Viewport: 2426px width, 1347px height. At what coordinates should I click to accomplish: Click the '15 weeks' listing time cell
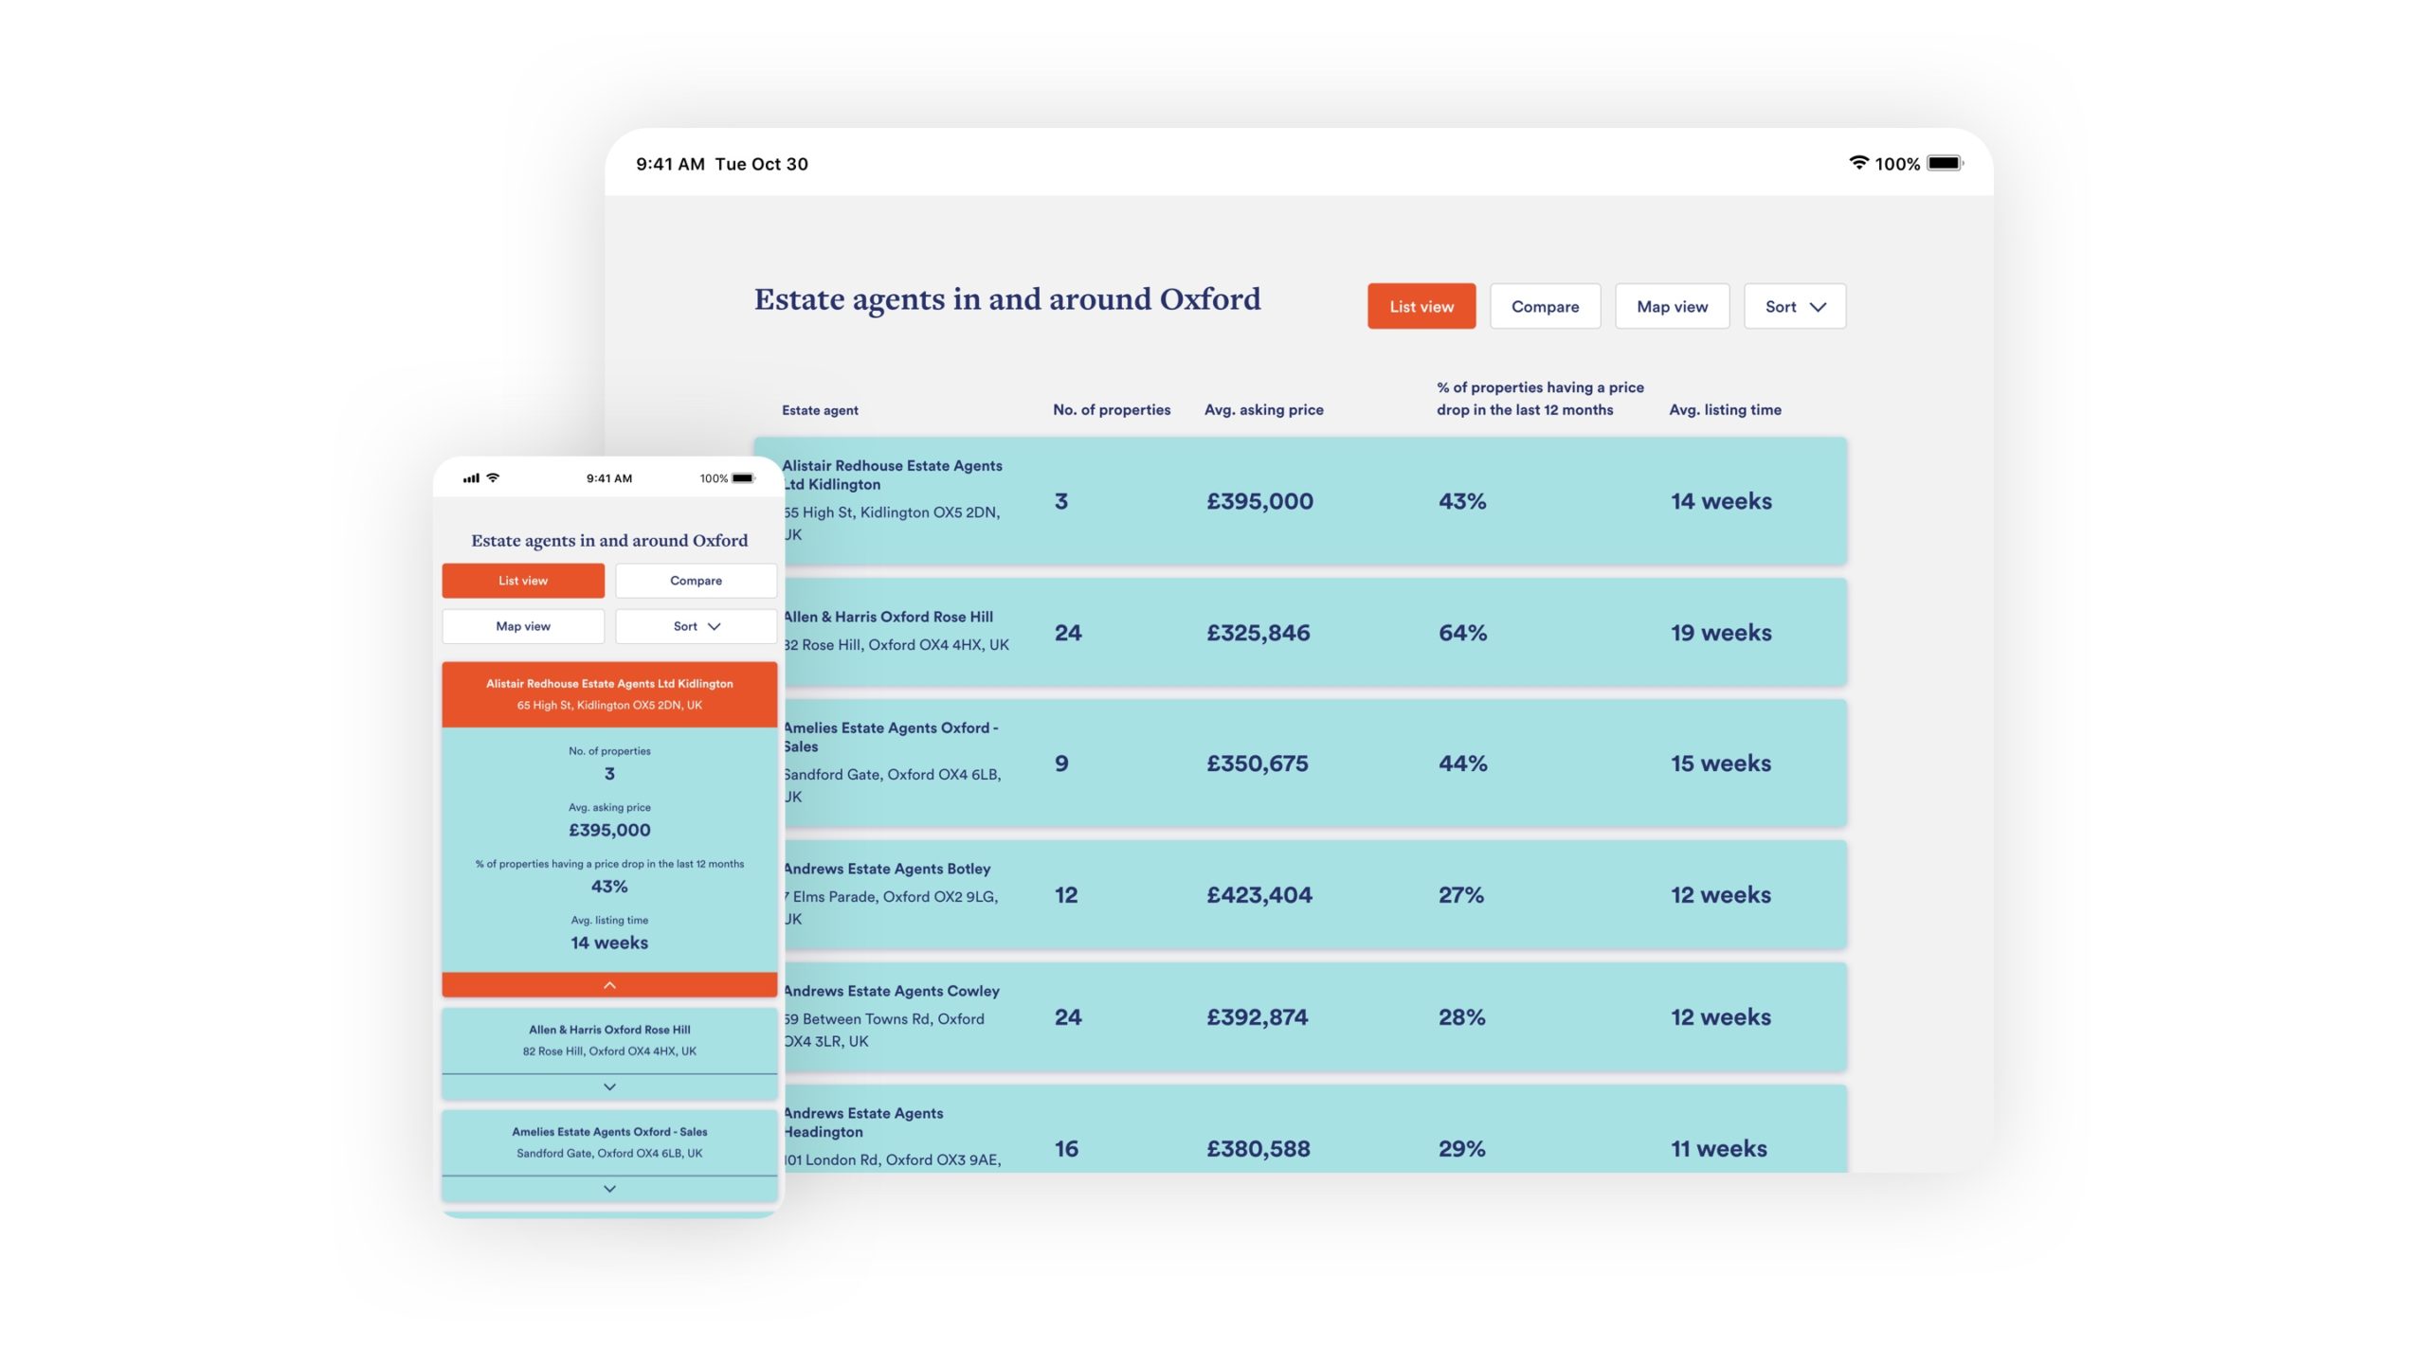click(1721, 763)
